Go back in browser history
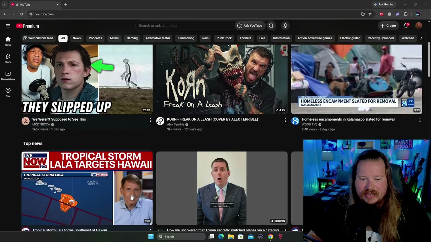 coord(5,14)
